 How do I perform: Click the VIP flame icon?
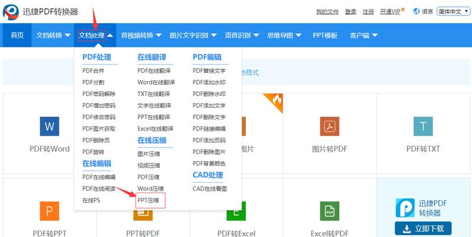click(x=403, y=10)
